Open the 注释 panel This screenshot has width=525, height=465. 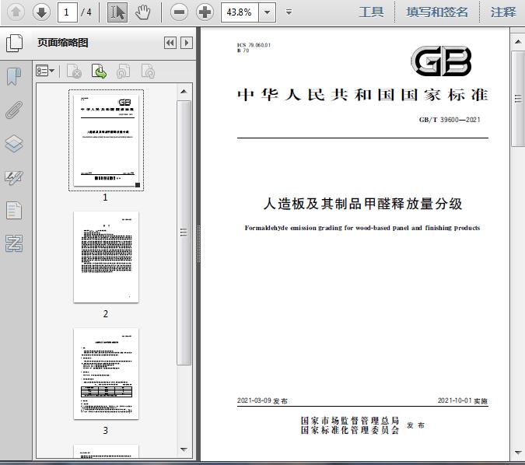coord(503,12)
